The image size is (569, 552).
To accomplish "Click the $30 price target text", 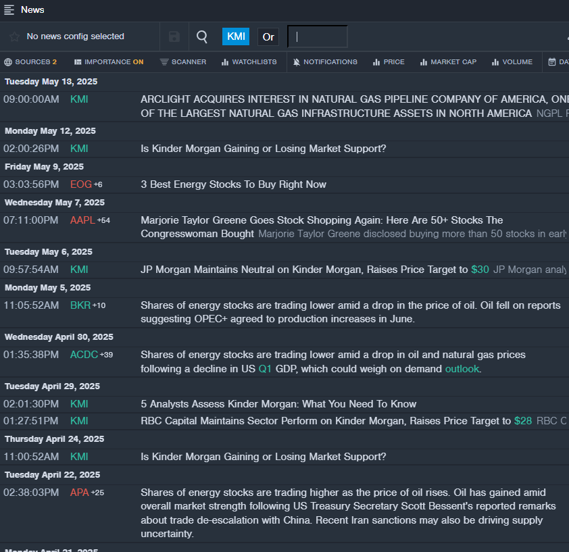I will [480, 270].
